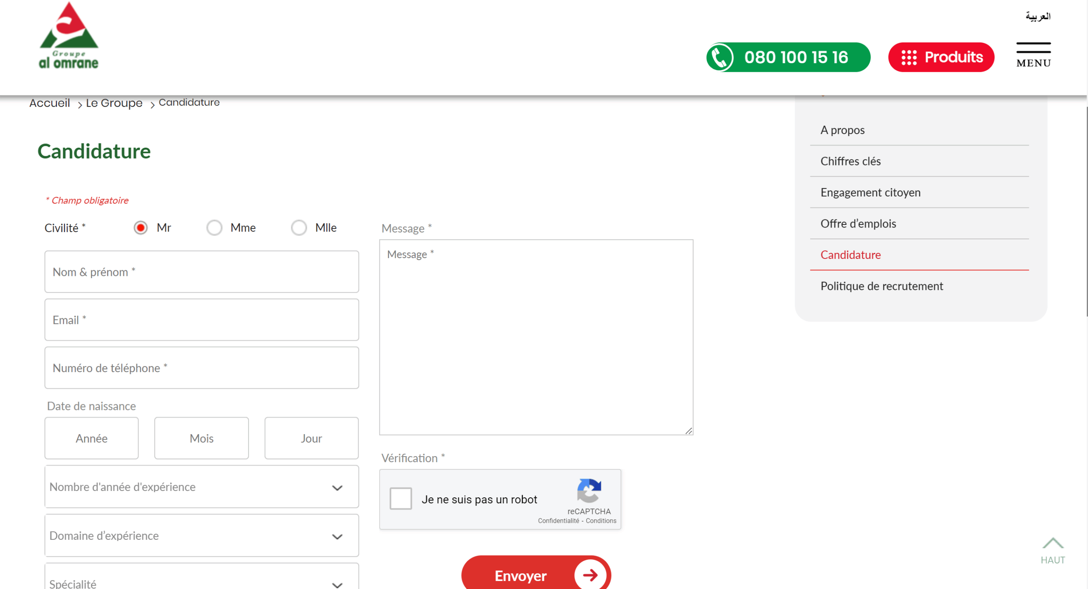Click the reCAPTCHA logo
The height and width of the screenshot is (589, 1088).
pyautogui.click(x=589, y=491)
